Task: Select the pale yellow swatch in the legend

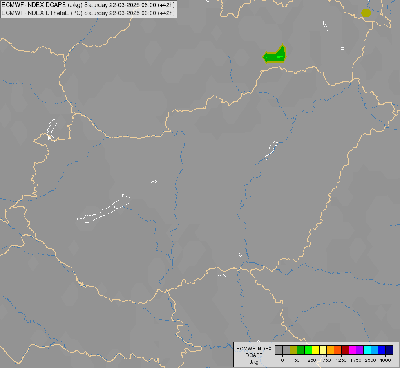Action: (x=323, y=350)
